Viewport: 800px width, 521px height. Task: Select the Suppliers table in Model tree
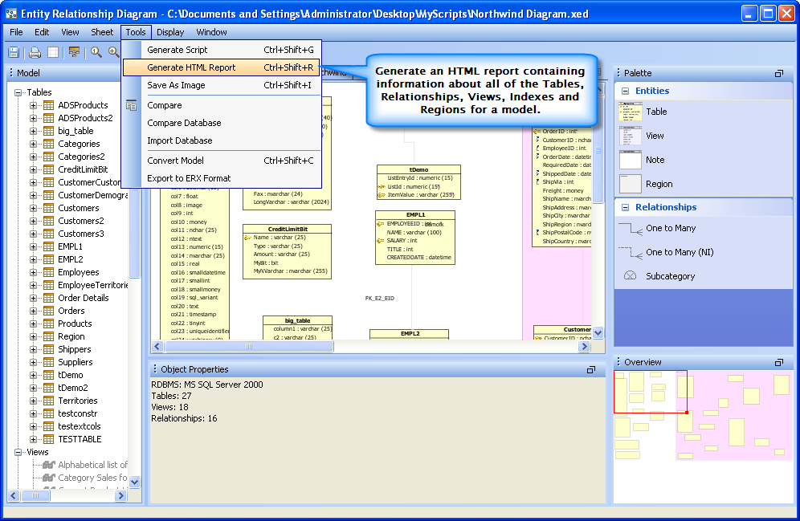[75, 363]
